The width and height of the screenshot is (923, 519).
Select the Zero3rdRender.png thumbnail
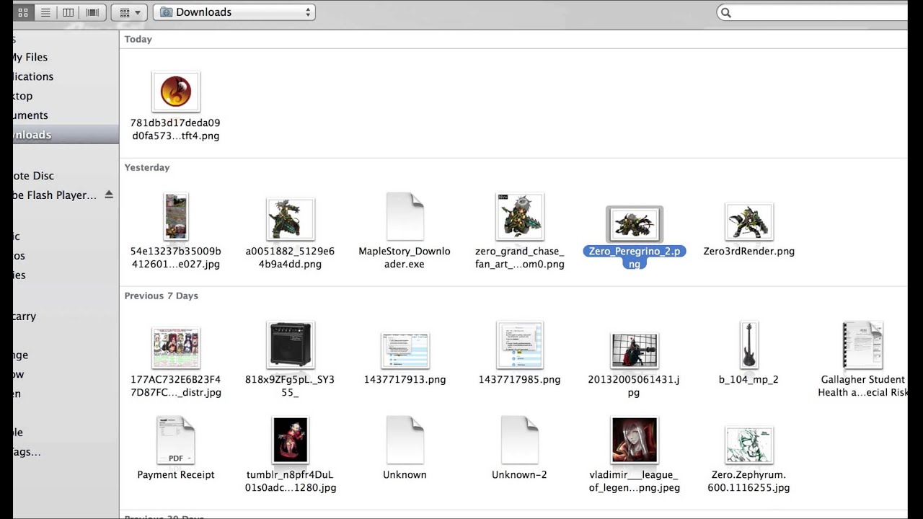coord(748,222)
